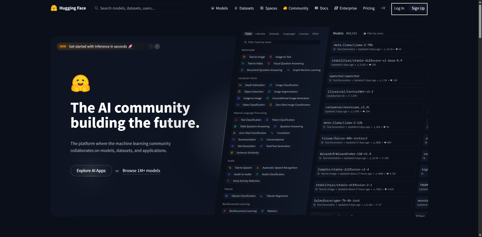Open the more options menu beside Pricing
482x237 pixels.
click(383, 8)
